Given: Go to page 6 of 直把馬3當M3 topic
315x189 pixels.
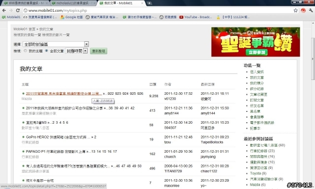Looking at the screenshot, I should 67,123.
